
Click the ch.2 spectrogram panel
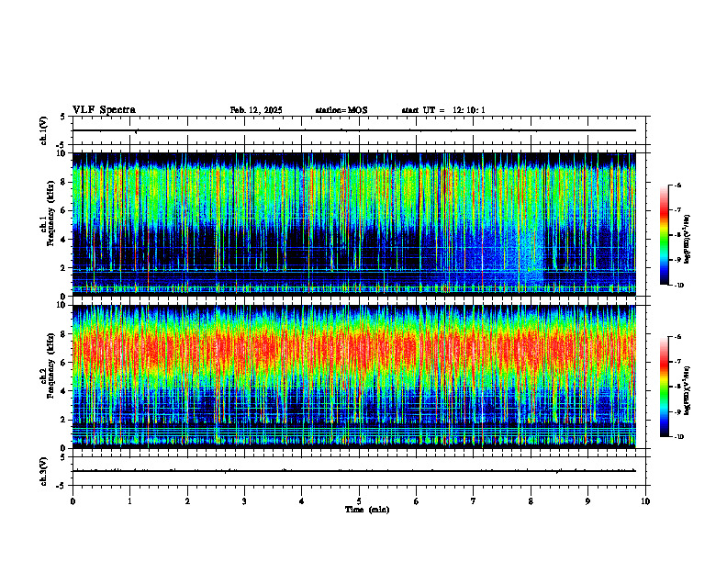click(x=354, y=377)
